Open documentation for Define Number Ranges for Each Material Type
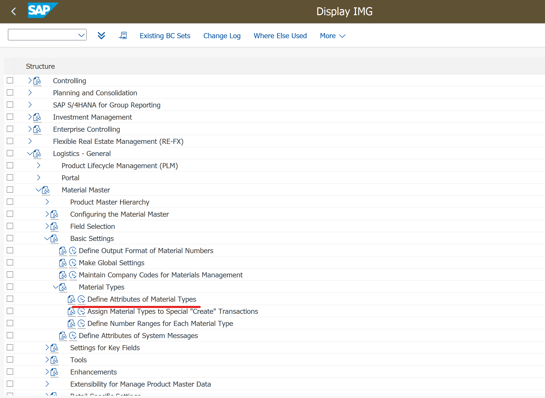545x398 pixels. pyautogui.click(x=72, y=324)
